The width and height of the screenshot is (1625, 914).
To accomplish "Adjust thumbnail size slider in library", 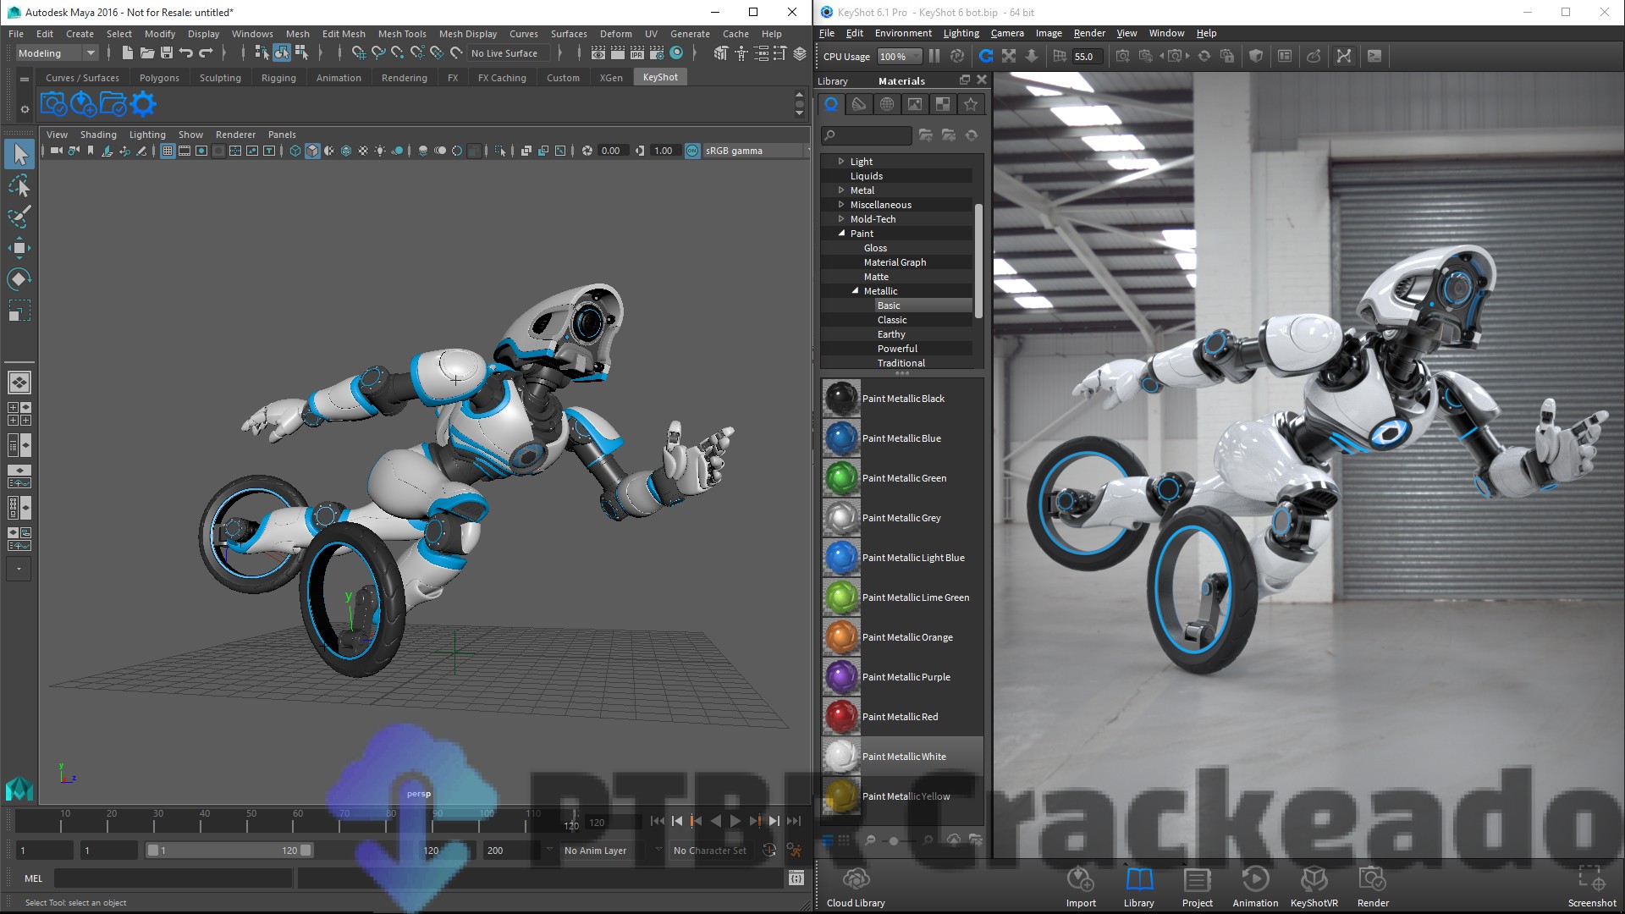I will (893, 840).
